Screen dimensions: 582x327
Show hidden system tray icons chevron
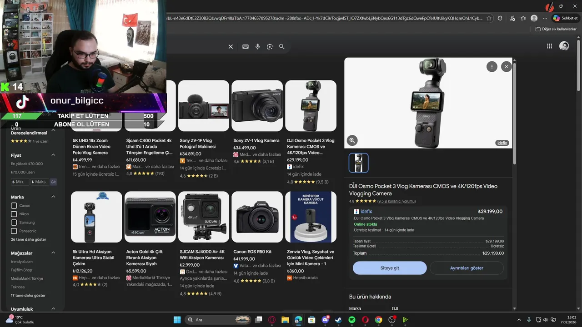519,320
